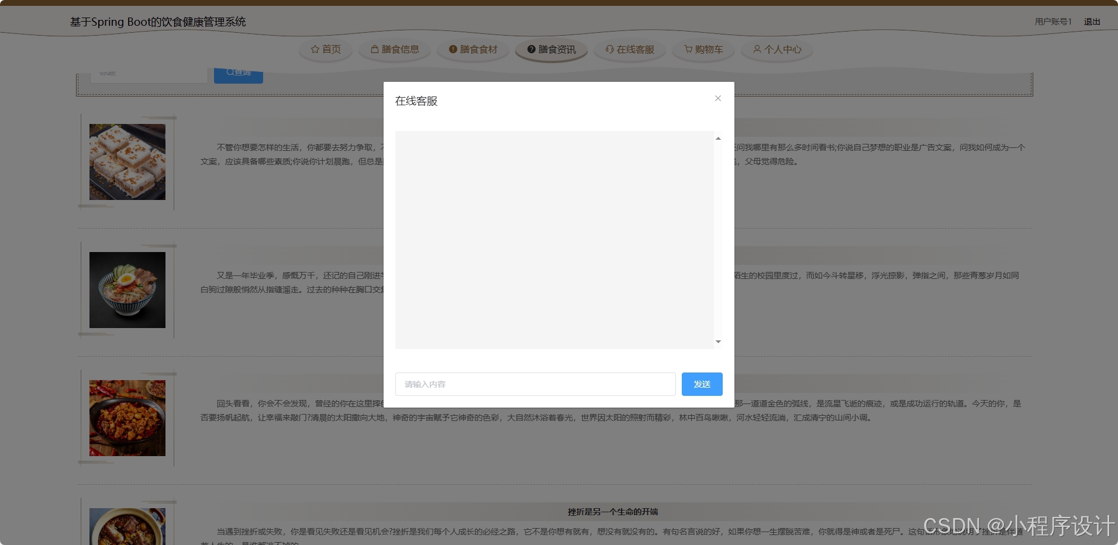The height and width of the screenshot is (545, 1118).
Task: Open the spicy chili chicken thumbnail
Action: [127, 418]
